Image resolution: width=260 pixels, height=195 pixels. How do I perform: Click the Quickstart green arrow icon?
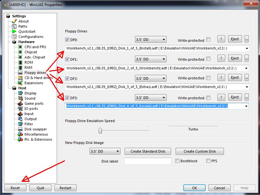point(14,31)
